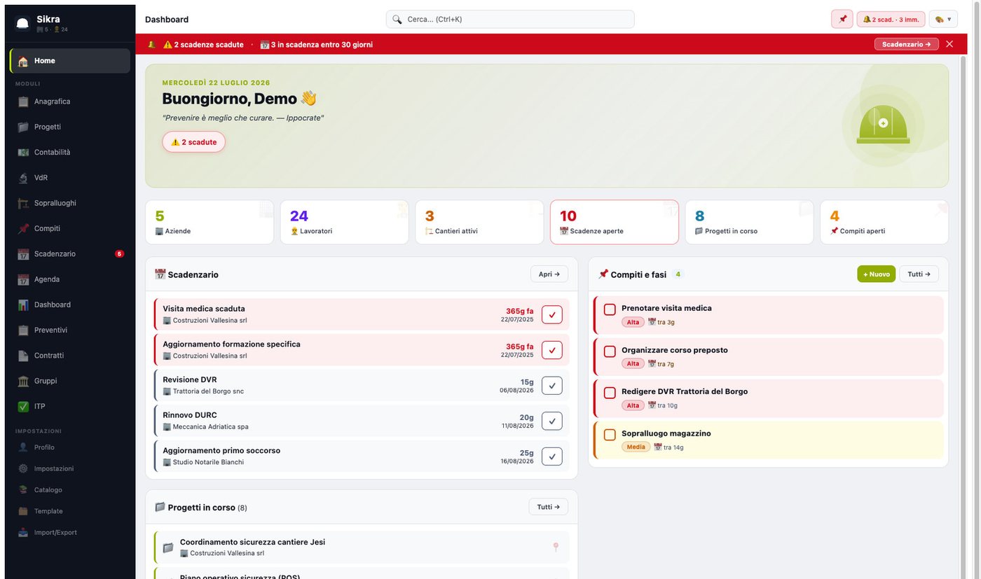The height and width of the screenshot is (579, 981).
Task: Click the deadline bell notification badge
Action: click(x=891, y=19)
